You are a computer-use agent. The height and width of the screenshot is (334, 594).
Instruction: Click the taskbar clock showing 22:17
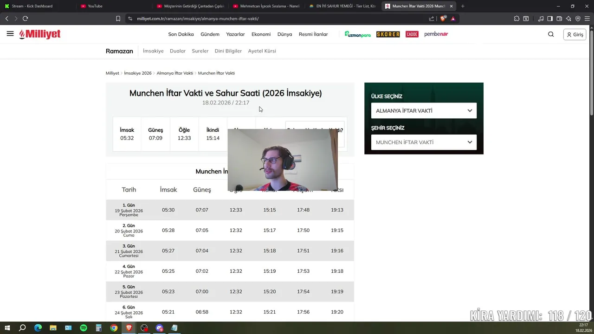click(x=583, y=325)
